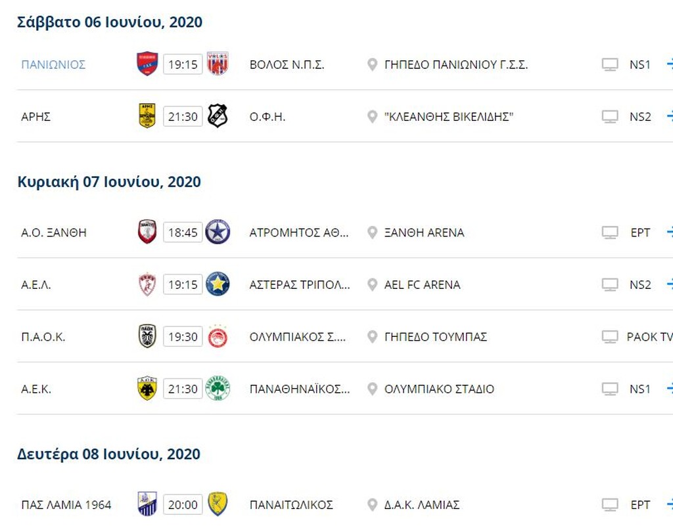The image size is (673, 528).
Task: Click the Panathinaikos green shamrock logo
Action: (x=218, y=389)
